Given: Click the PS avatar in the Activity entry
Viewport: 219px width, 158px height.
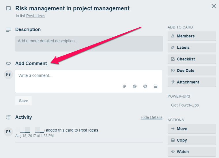Looking at the screenshot, I should tap(8, 132).
